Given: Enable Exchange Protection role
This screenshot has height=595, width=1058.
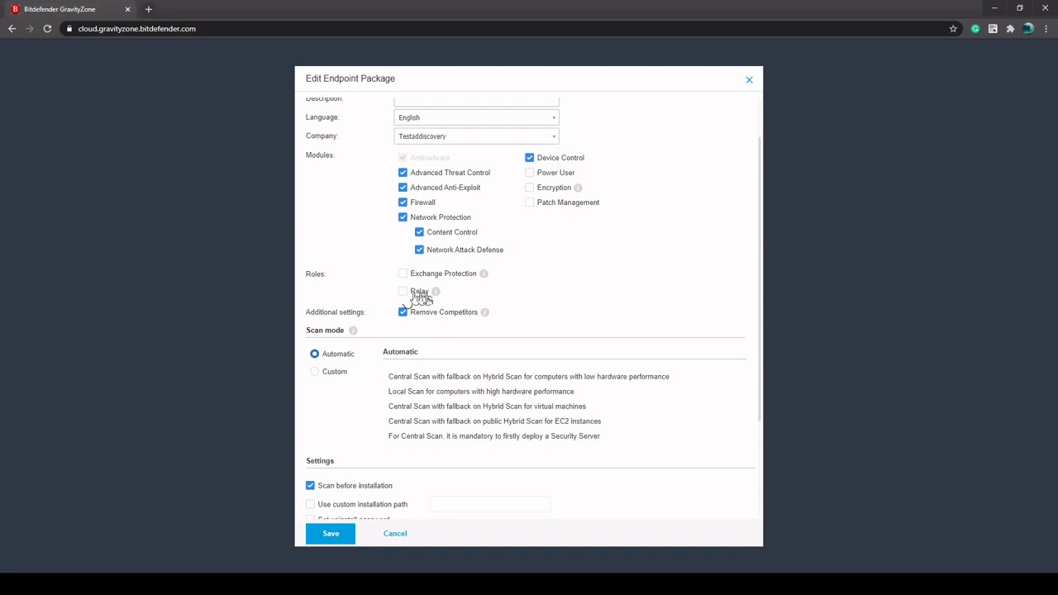Looking at the screenshot, I should (x=403, y=274).
